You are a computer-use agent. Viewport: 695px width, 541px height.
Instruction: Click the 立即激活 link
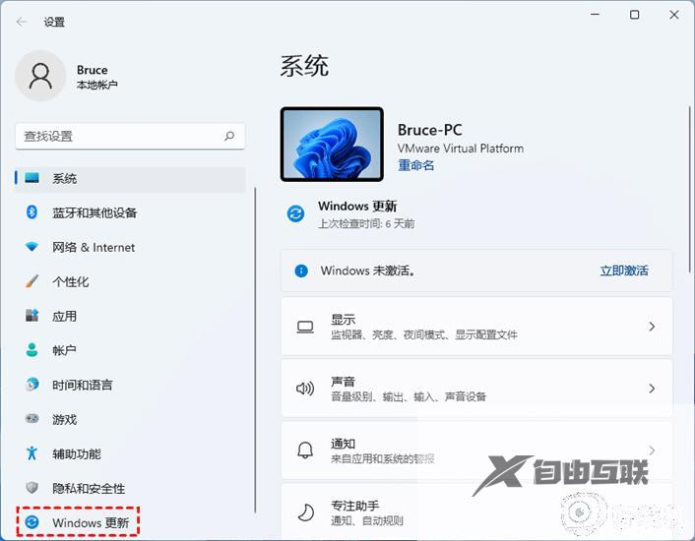624,270
